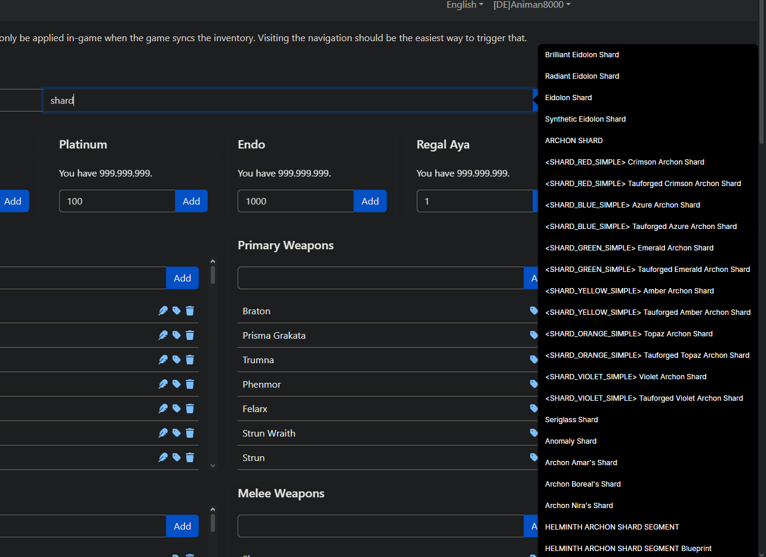Image resolution: width=766 pixels, height=557 pixels.
Task: Choose Radiant Eidolon Shard from suggestions
Action: point(582,76)
